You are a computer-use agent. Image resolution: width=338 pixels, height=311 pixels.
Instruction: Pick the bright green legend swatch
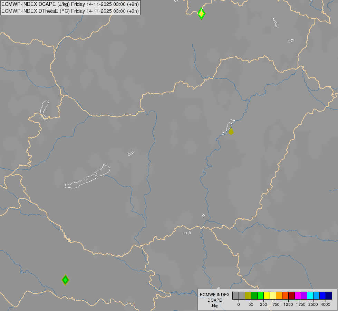click(x=261, y=296)
